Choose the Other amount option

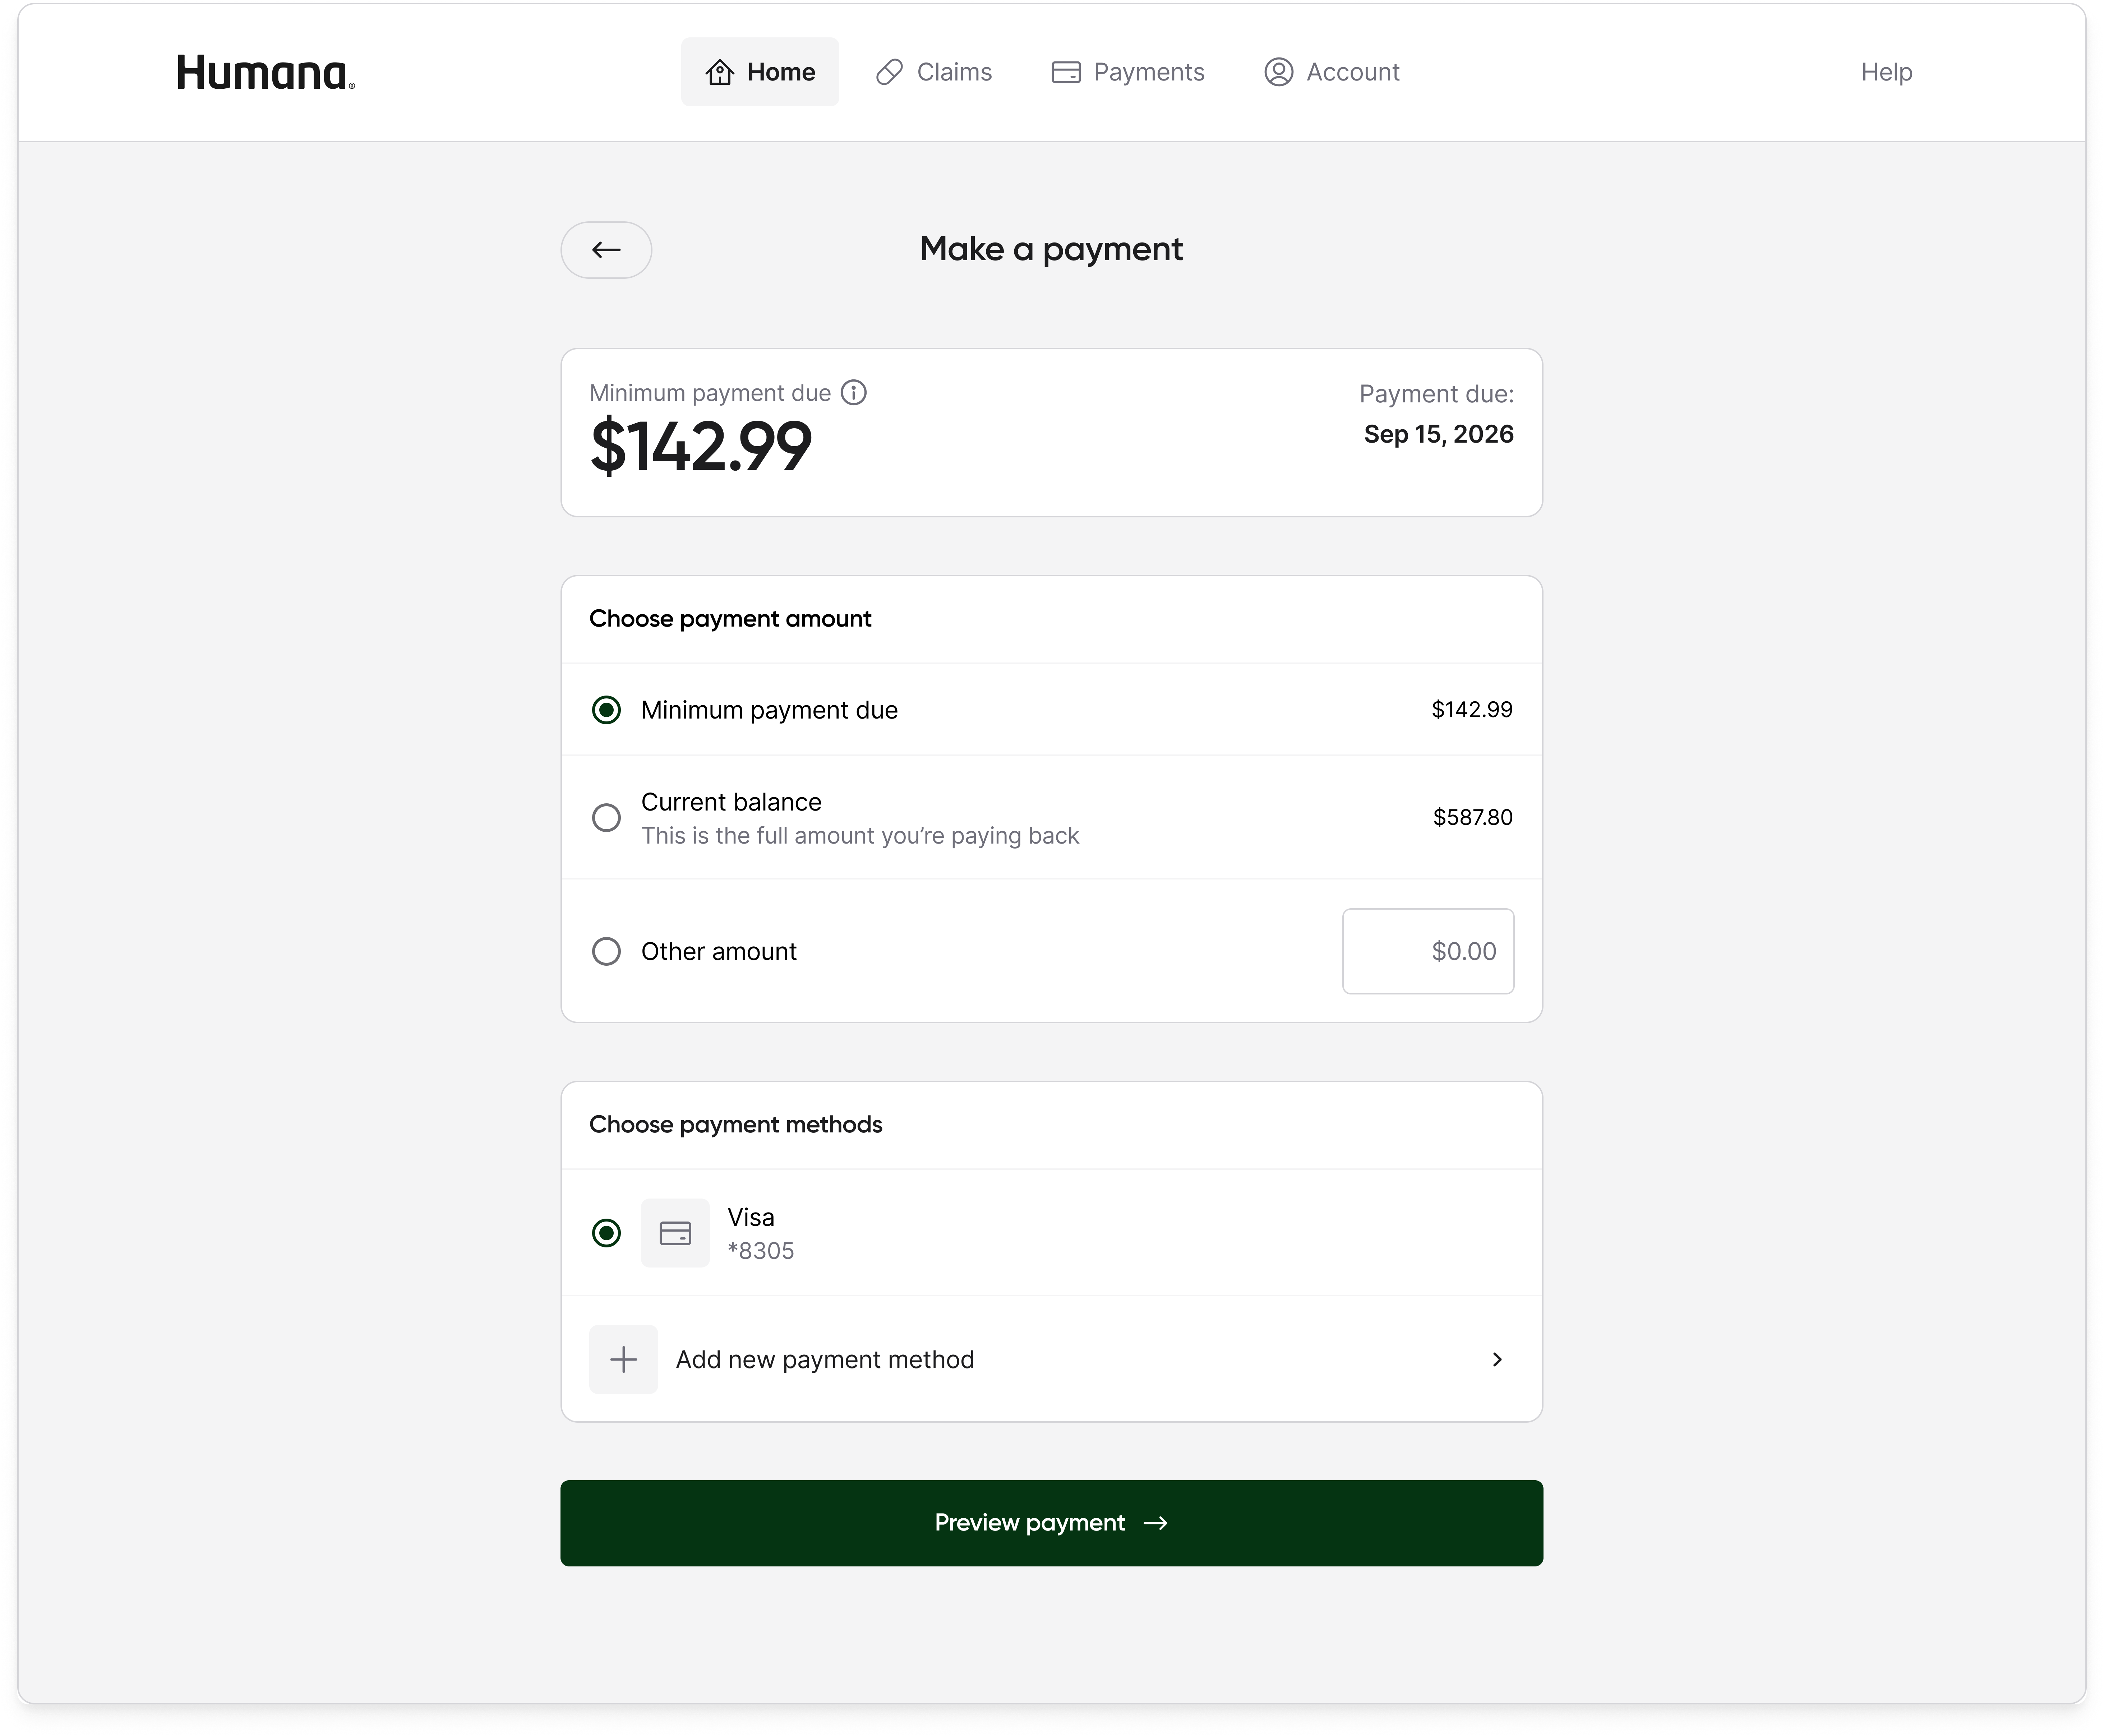(x=606, y=951)
